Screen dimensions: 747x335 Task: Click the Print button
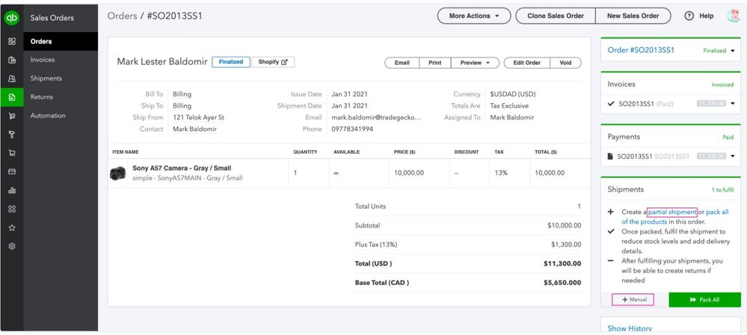[435, 63]
